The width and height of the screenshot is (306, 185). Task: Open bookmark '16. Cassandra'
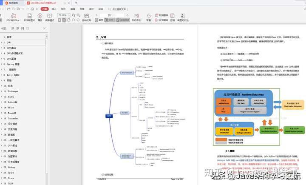(x=11, y=118)
